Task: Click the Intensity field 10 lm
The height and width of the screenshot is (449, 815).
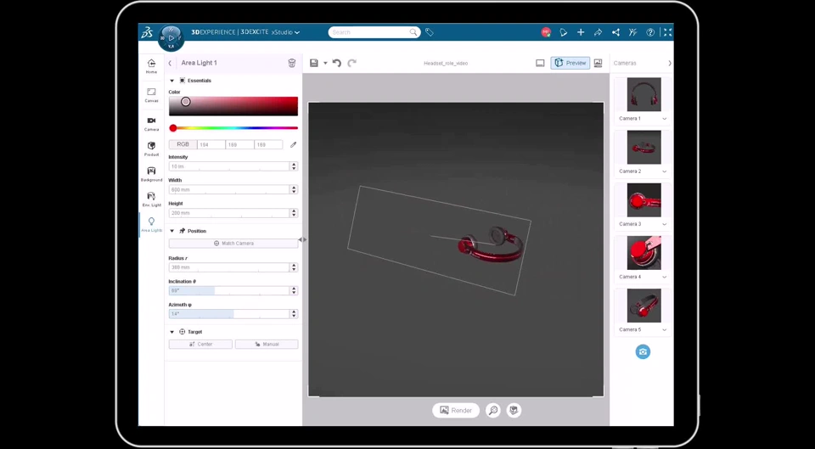Action: point(229,166)
